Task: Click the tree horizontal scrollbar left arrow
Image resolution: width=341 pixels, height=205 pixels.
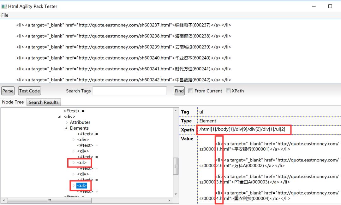Action: click(4, 200)
